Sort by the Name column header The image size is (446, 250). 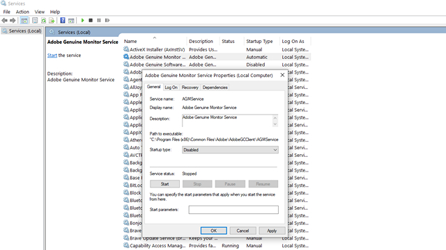(x=155, y=41)
